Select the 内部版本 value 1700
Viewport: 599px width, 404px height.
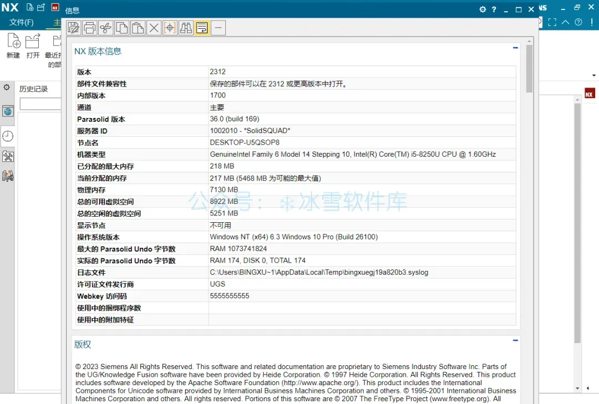click(218, 95)
